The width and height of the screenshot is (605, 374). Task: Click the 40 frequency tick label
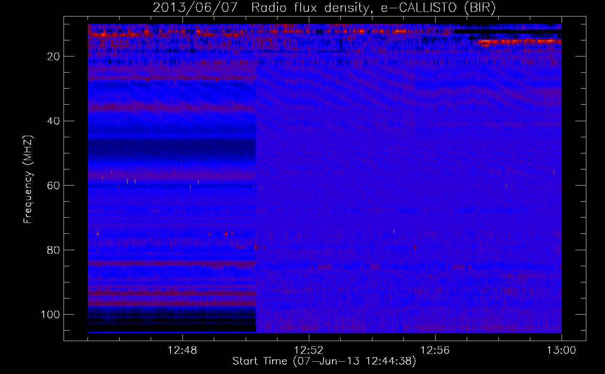(x=54, y=121)
